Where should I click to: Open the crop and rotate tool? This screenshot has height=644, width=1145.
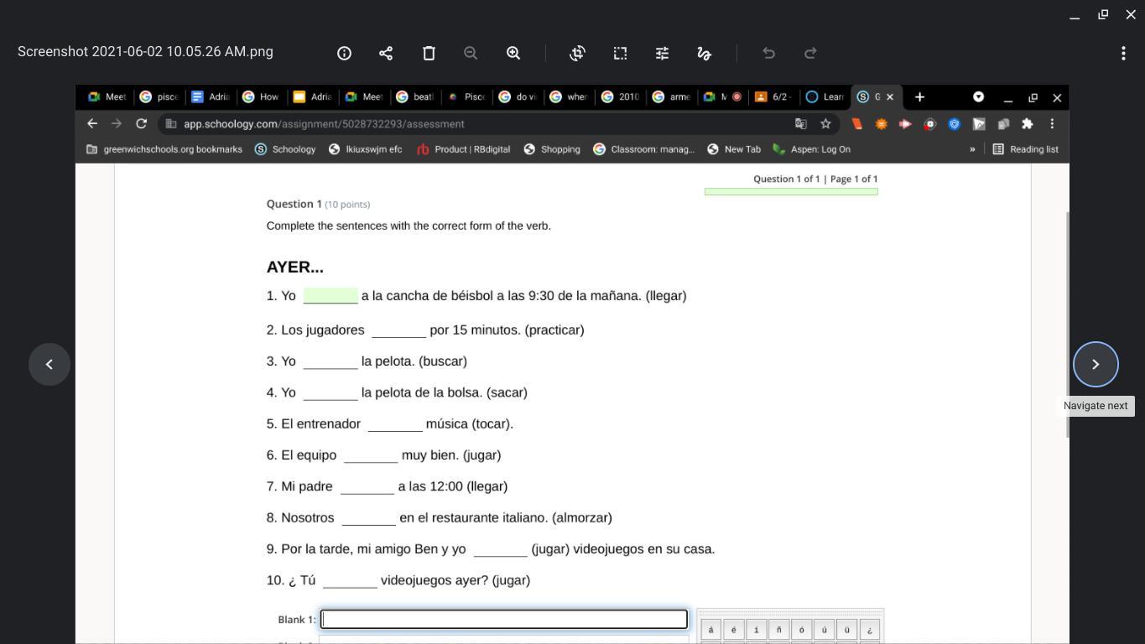tap(577, 53)
